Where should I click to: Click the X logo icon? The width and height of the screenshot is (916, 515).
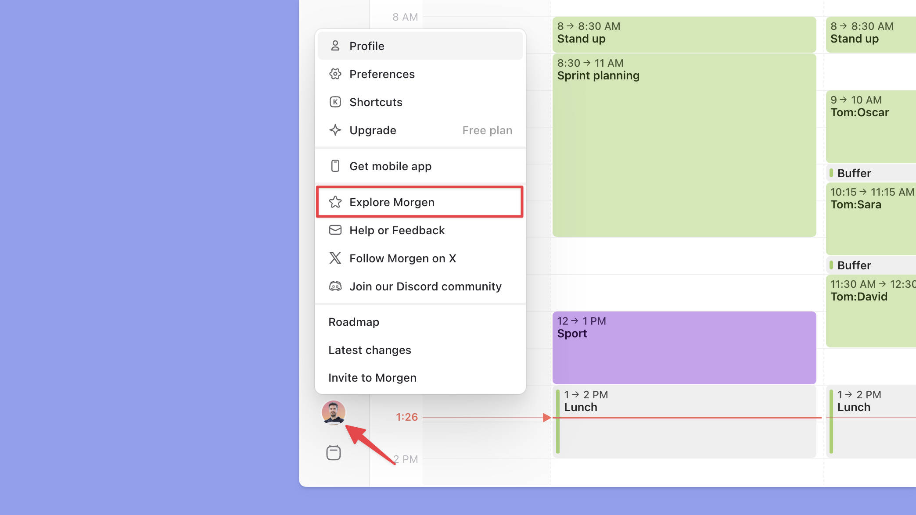point(335,258)
